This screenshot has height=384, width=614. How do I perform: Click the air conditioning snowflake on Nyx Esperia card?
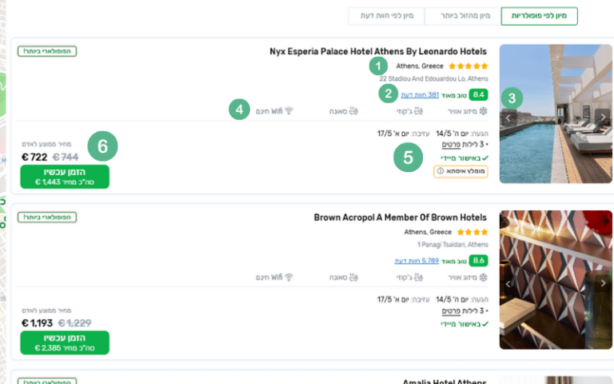[x=483, y=110]
